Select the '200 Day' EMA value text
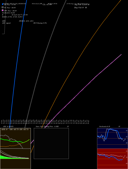 click(x=10, y=11)
